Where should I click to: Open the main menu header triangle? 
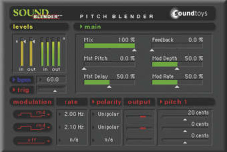81,27
